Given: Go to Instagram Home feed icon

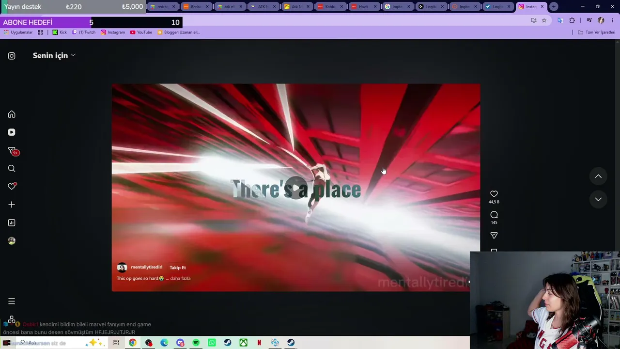Looking at the screenshot, I should point(12,114).
